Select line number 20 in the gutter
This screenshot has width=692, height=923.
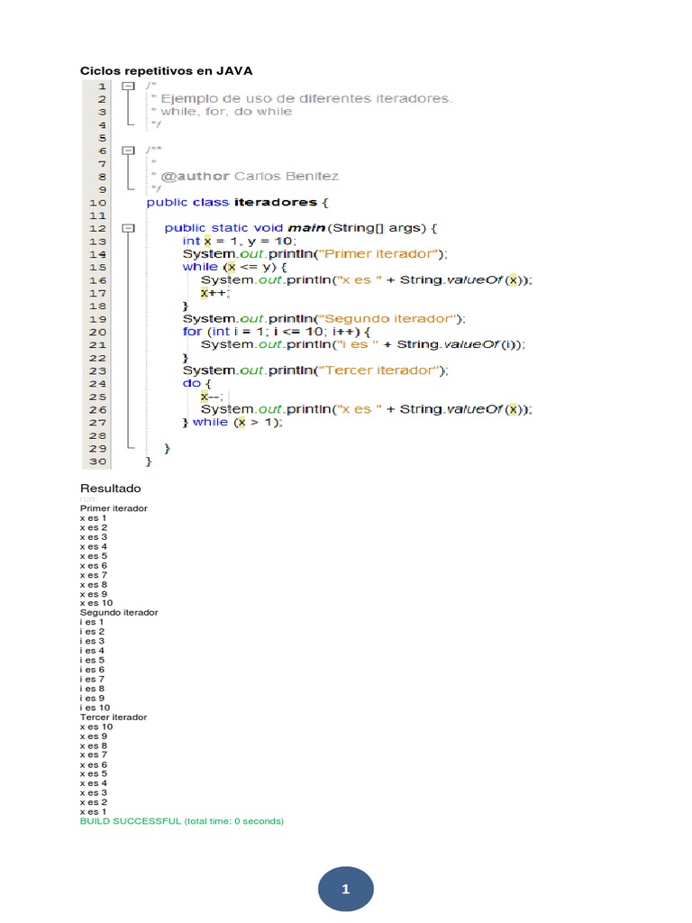click(97, 332)
